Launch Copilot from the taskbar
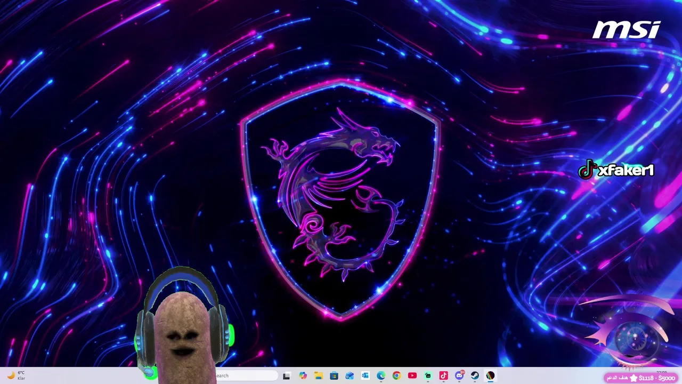The height and width of the screenshot is (384, 682). click(303, 375)
